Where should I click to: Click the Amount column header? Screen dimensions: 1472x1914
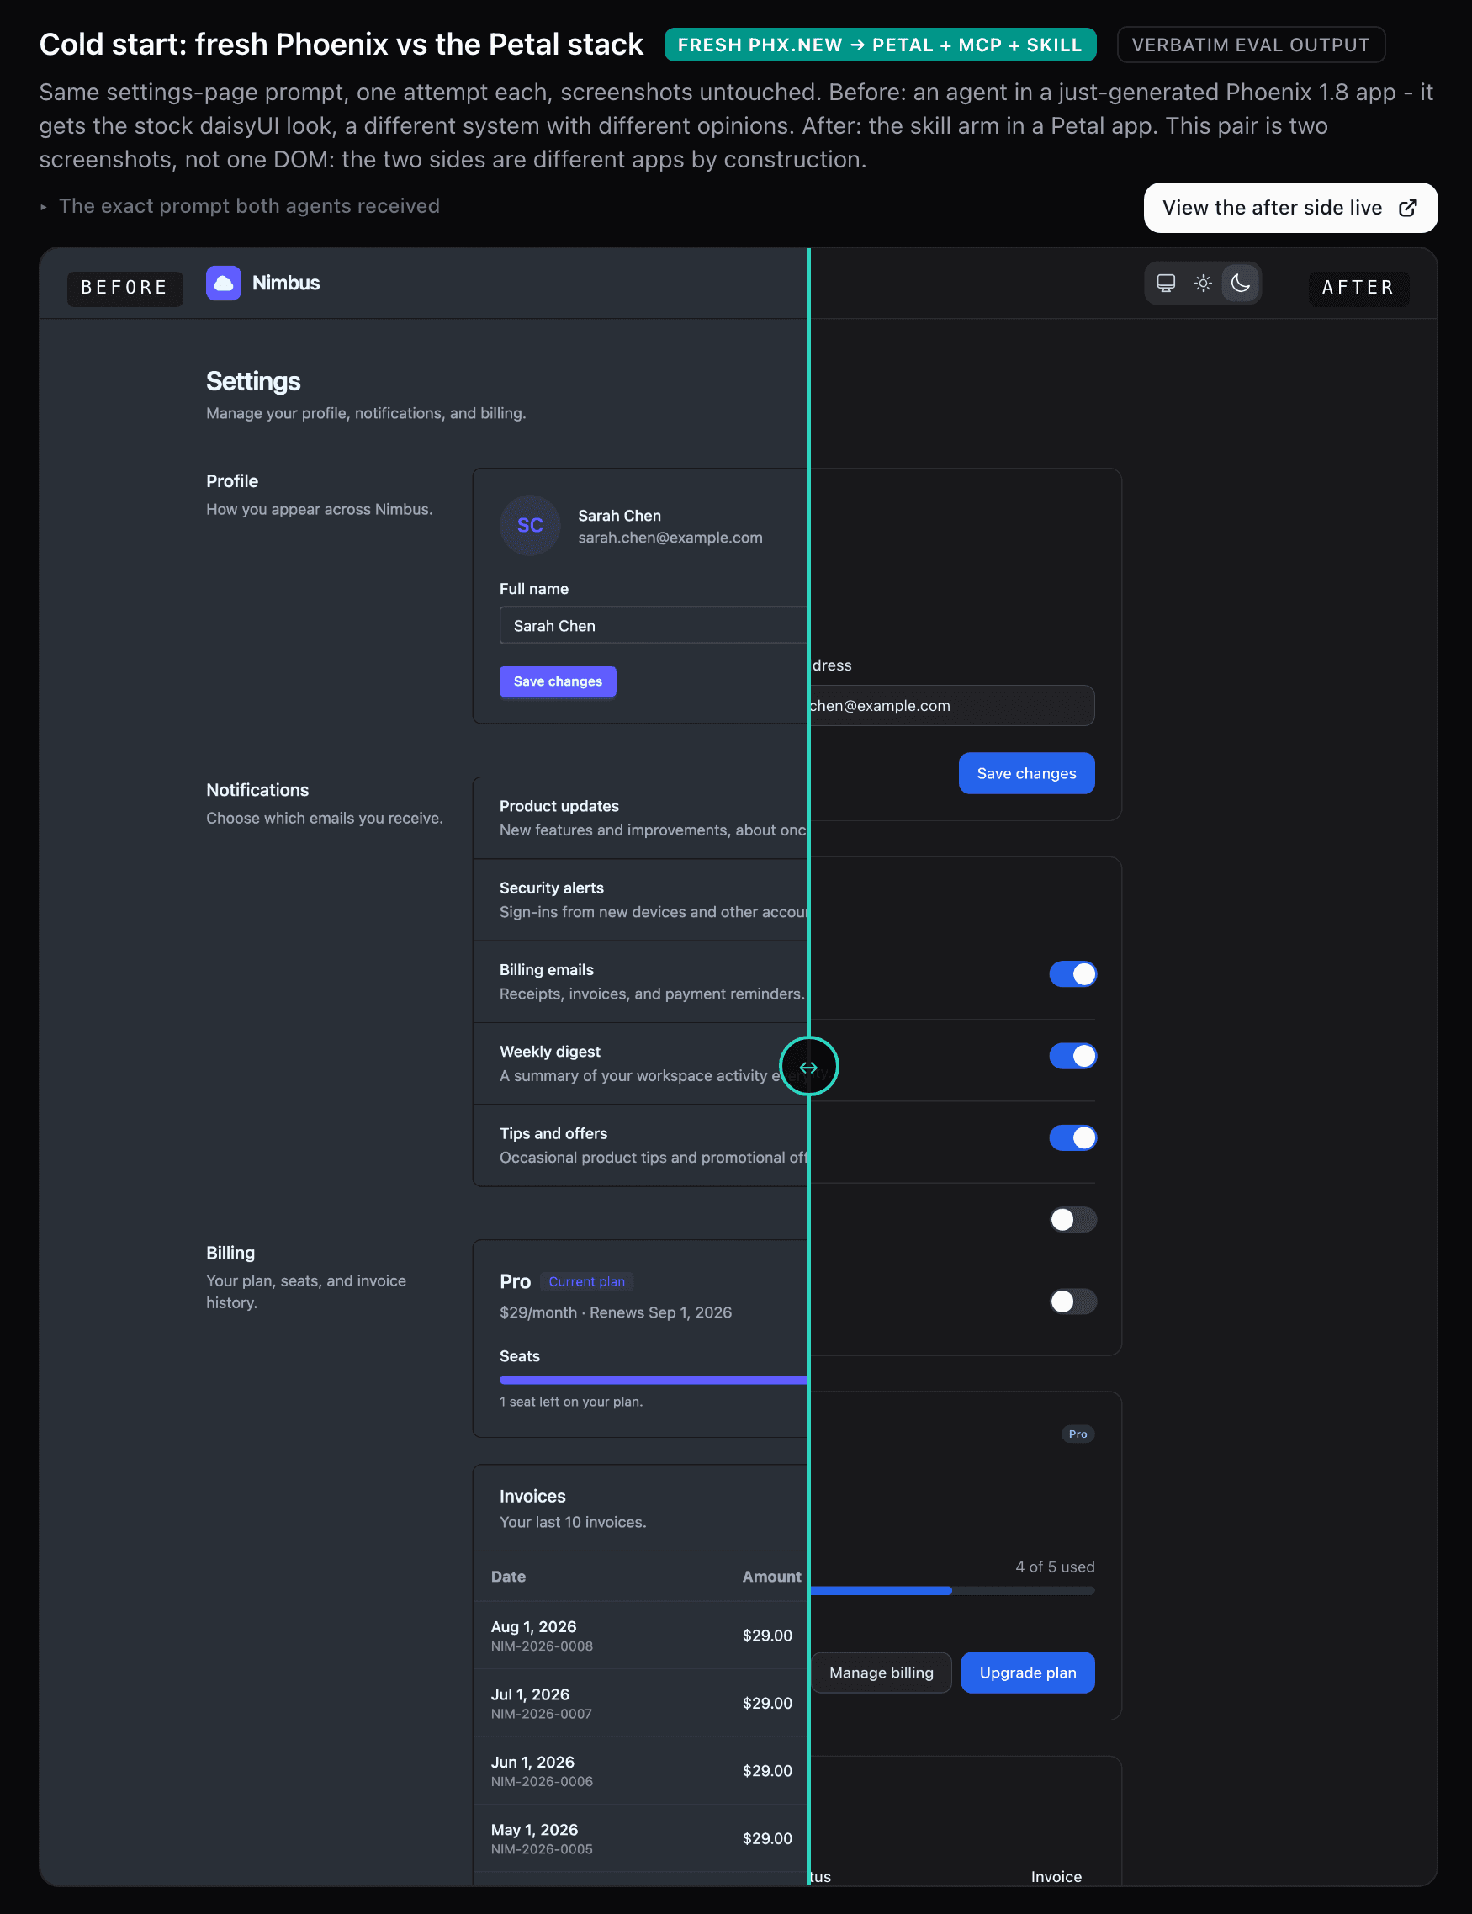771,1577
